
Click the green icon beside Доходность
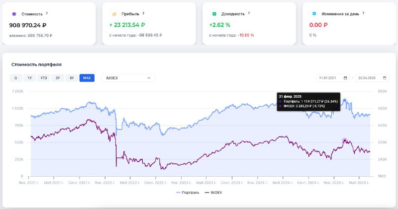[x=214, y=14]
